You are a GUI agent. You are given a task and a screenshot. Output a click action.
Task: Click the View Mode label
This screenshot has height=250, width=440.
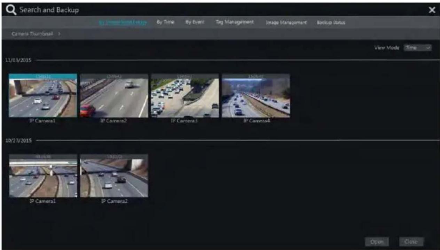[x=386, y=48]
